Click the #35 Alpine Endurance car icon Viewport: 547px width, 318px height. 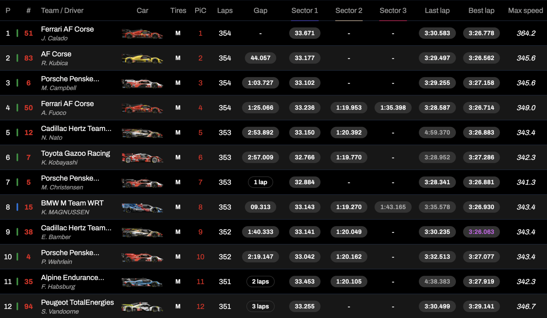tap(142, 282)
